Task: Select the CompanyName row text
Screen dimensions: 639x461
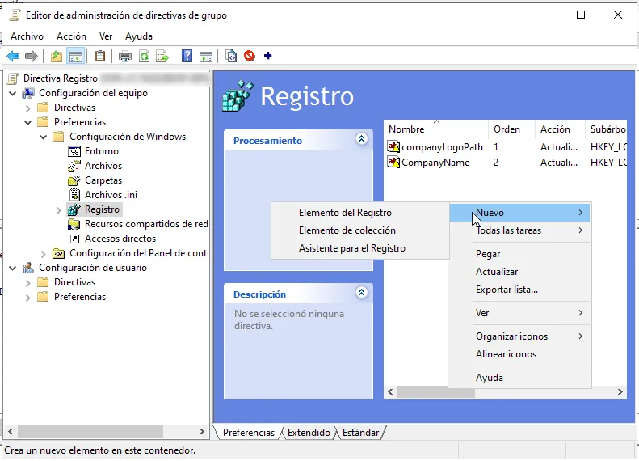Action: click(x=435, y=163)
